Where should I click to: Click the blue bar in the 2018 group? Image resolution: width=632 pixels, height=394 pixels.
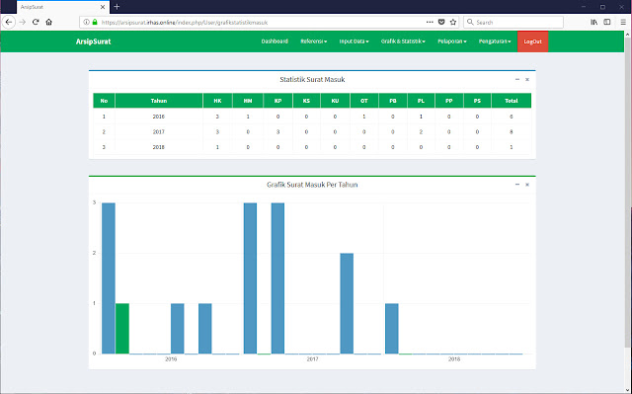click(x=392, y=328)
